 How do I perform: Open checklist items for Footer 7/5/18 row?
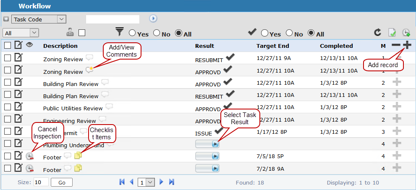point(78,156)
